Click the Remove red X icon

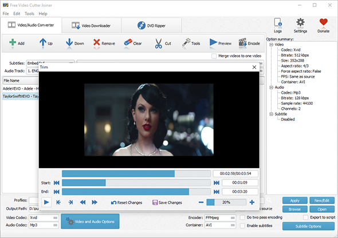pyautogui.click(x=97, y=42)
